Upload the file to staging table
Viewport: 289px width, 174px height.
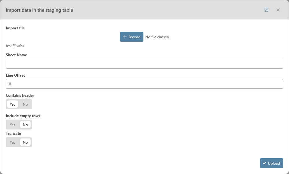pyautogui.click(x=271, y=163)
